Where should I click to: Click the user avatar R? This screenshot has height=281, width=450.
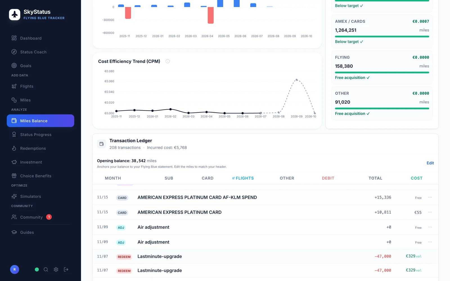(15, 269)
